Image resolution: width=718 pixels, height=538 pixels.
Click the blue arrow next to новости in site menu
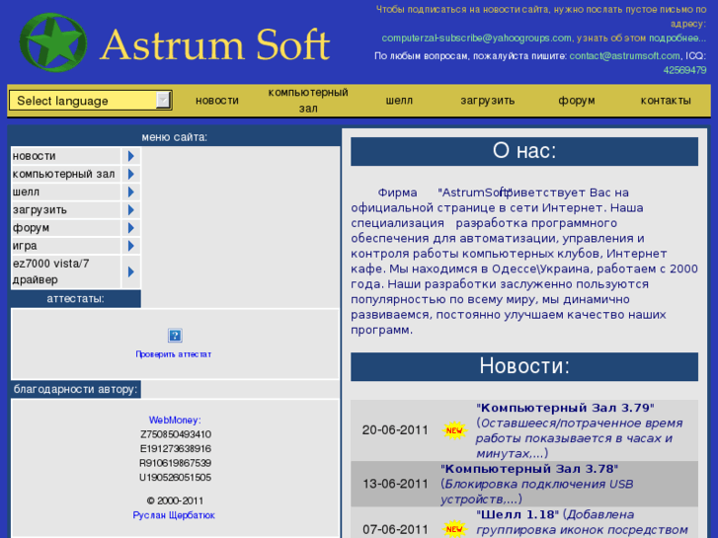click(131, 156)
